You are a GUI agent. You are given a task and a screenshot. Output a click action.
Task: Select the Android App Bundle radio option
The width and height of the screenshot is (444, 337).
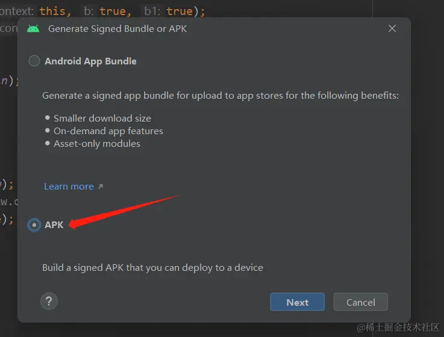pyautogui.click(x=34, y=61)
